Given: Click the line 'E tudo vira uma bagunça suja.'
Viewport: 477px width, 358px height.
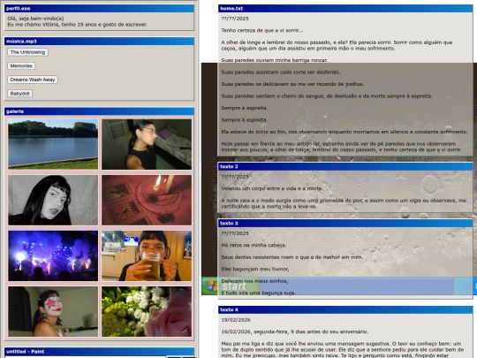Looking at the screenshot, I should [x=259, y=293].
